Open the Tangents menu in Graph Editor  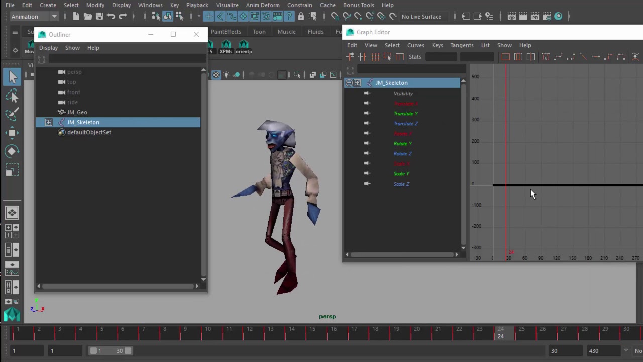[x=462, y=45]
